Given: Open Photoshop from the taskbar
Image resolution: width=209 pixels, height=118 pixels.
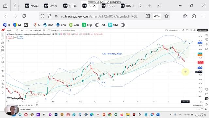Looking at the screenshot, I should click(56, 115).
